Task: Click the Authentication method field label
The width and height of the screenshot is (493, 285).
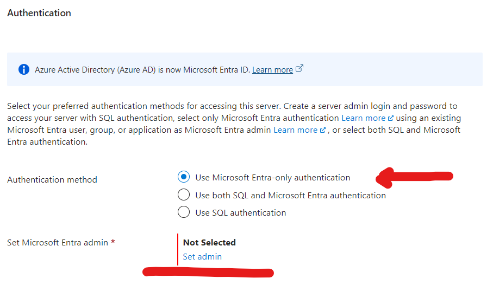Action: (52, 179)
